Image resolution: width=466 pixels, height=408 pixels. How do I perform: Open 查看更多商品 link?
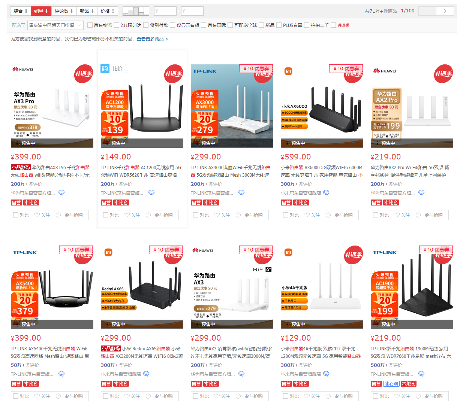[152, 39]
